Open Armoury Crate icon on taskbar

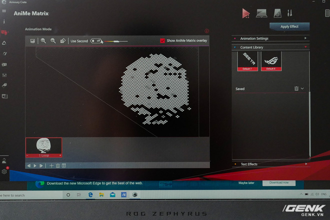(x=135, y=194)
